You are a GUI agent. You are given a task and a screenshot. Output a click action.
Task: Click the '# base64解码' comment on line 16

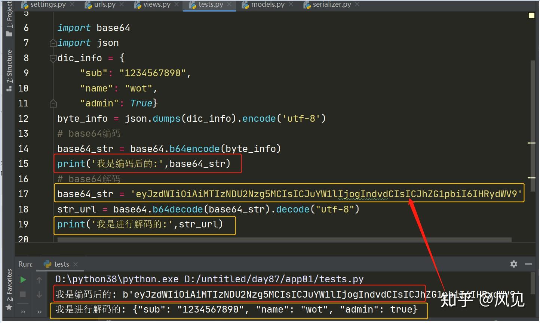coord(89,179)
